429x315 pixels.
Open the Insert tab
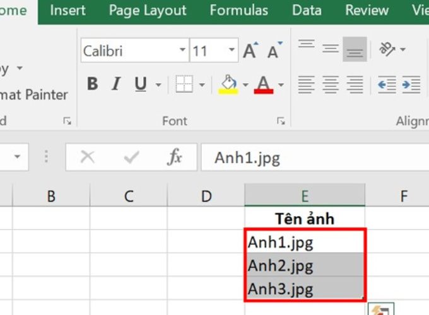click(68, 10)
